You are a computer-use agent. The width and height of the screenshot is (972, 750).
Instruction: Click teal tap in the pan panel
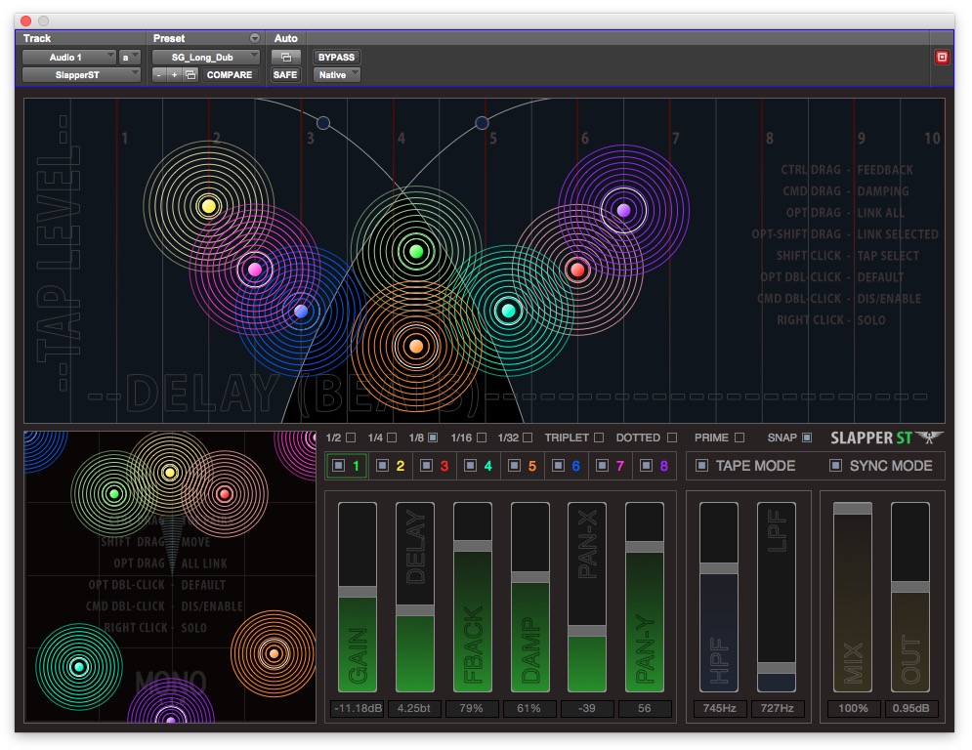79,667
